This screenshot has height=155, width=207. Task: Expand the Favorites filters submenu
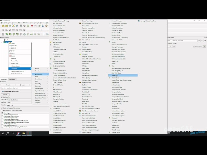pyautogui.click(x=40, y=71)
